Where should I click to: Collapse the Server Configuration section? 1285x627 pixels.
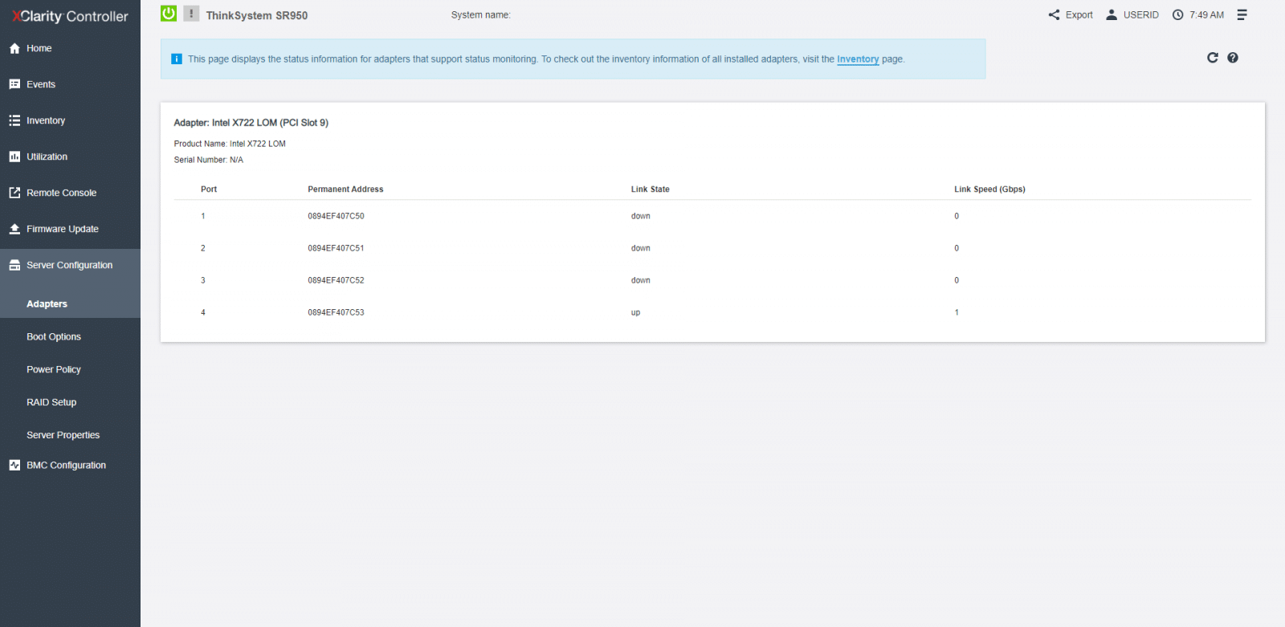[x=70, y=265]
